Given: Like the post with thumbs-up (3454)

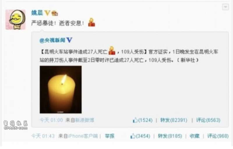Looking at the screenshot, I should pyautogui.click(x=140, y=136).
